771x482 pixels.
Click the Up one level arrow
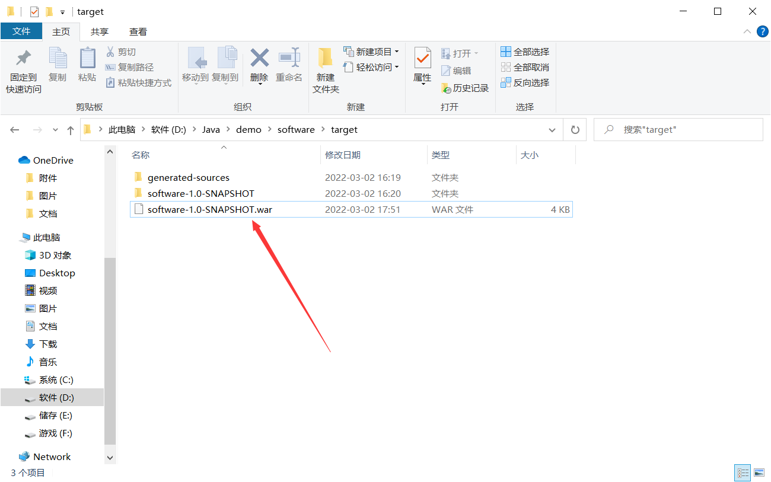coord(71,130)
